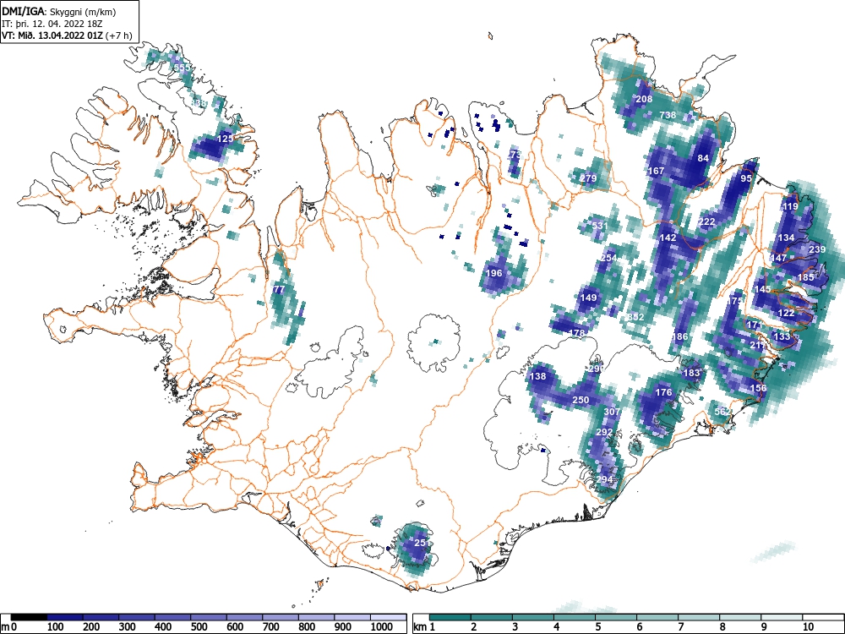Click the visibility value 279 on the map
The height and width of the screenshot is (634, 845).
click(x=588, y=178)
